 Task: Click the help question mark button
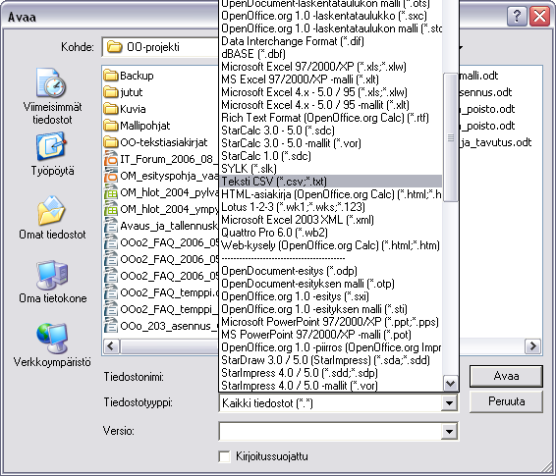click(517, 17)
